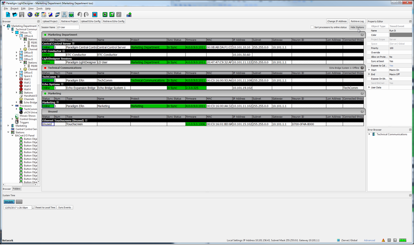Image resolution: width=414 pixels, height=246 pixels.
Task: Expand Office B in Browser tree
Action: tap(17, 53)
